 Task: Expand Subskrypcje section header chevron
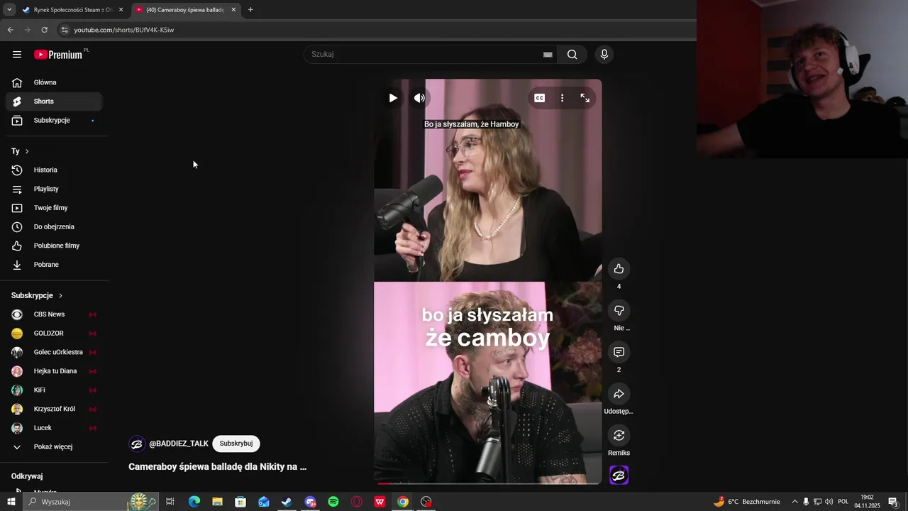click(x=60, y=295)
